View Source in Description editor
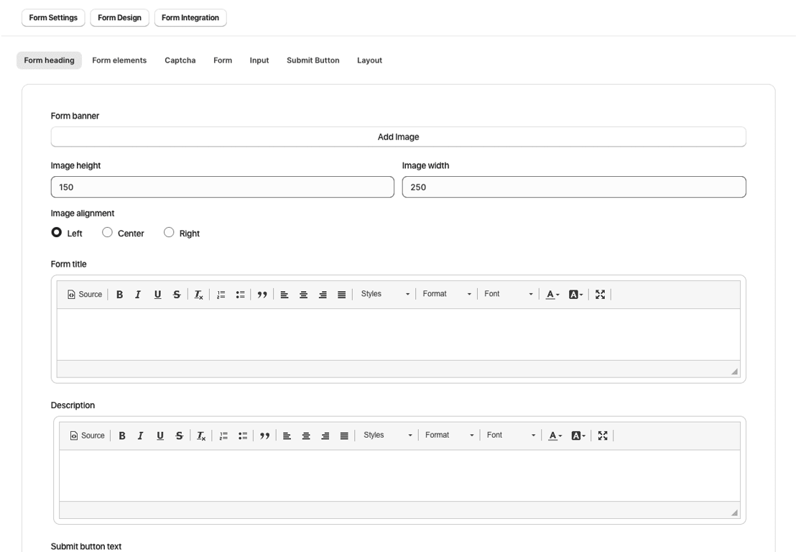Viewport: 801px width, 552px height. (88, 436)
